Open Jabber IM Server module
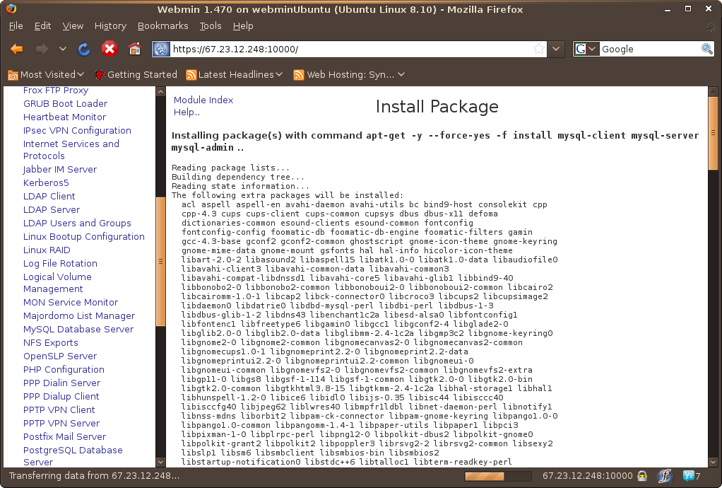Screen dimensions: 722x488 (x=60, y=169)
